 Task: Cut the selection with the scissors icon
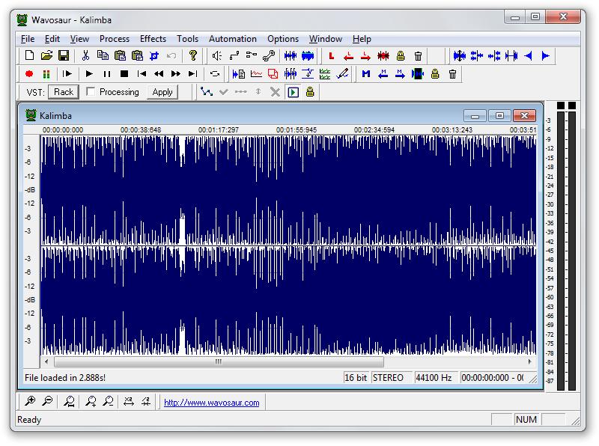click(85, 55)
